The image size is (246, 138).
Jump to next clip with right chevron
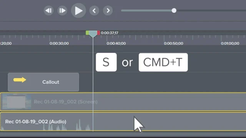(x=108, y=11)
